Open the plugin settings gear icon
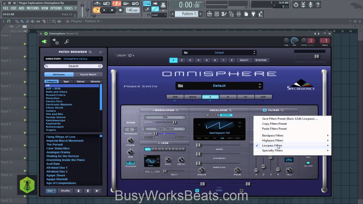The image size is (363, 204). pyautogui.click(x=56, y=42)
